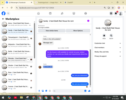Choose a GIF from GIF icon
Image resolution: width=126 pixels, height=100 pixels.
point(50,91)
